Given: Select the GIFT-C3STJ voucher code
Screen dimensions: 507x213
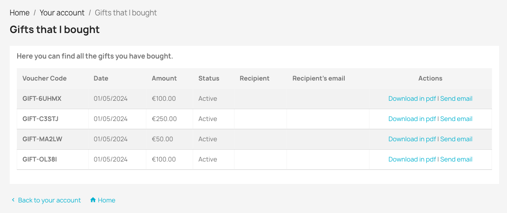Looking at the screenshot, I should (41, 119).
